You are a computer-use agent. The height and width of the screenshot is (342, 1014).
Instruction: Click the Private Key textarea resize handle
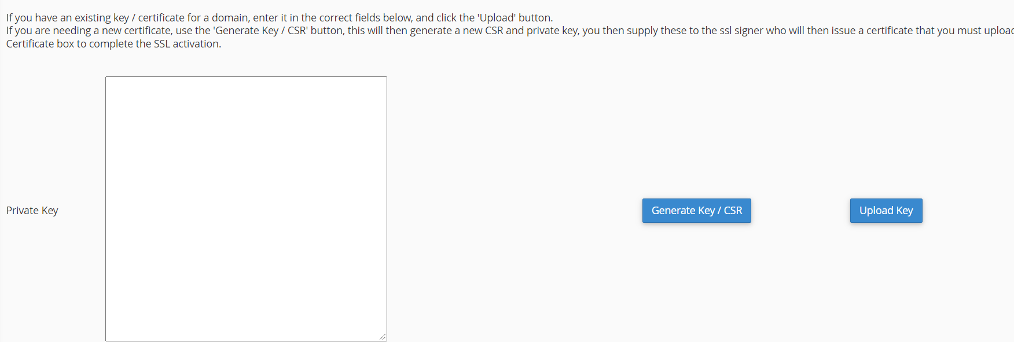click(x=383, y=337)
